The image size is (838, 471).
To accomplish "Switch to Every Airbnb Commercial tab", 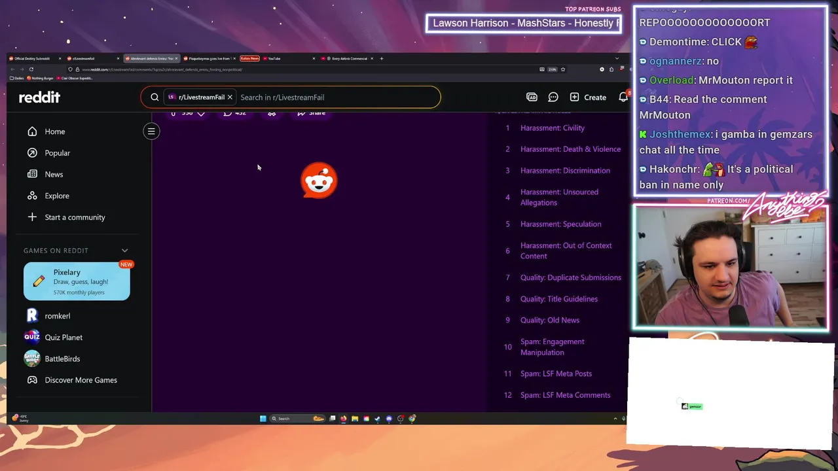I will (347, 58).
